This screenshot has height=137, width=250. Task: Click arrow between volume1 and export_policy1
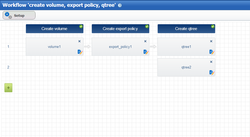click(87, 47)
